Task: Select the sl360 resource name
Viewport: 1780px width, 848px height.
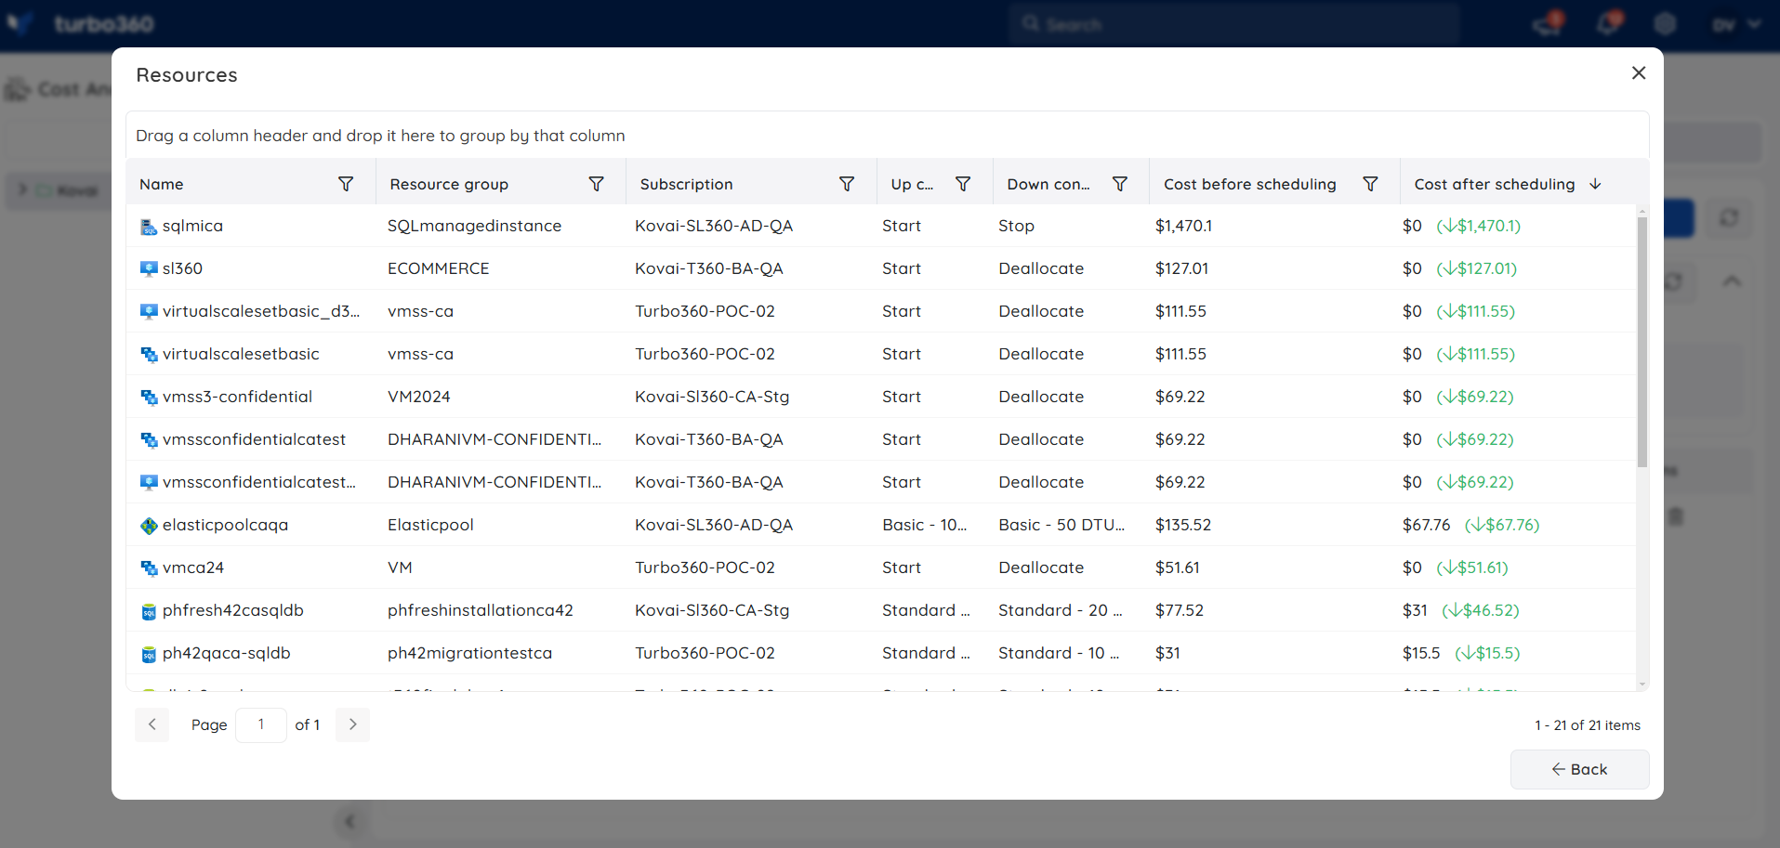Action: (x=182, y=268)
